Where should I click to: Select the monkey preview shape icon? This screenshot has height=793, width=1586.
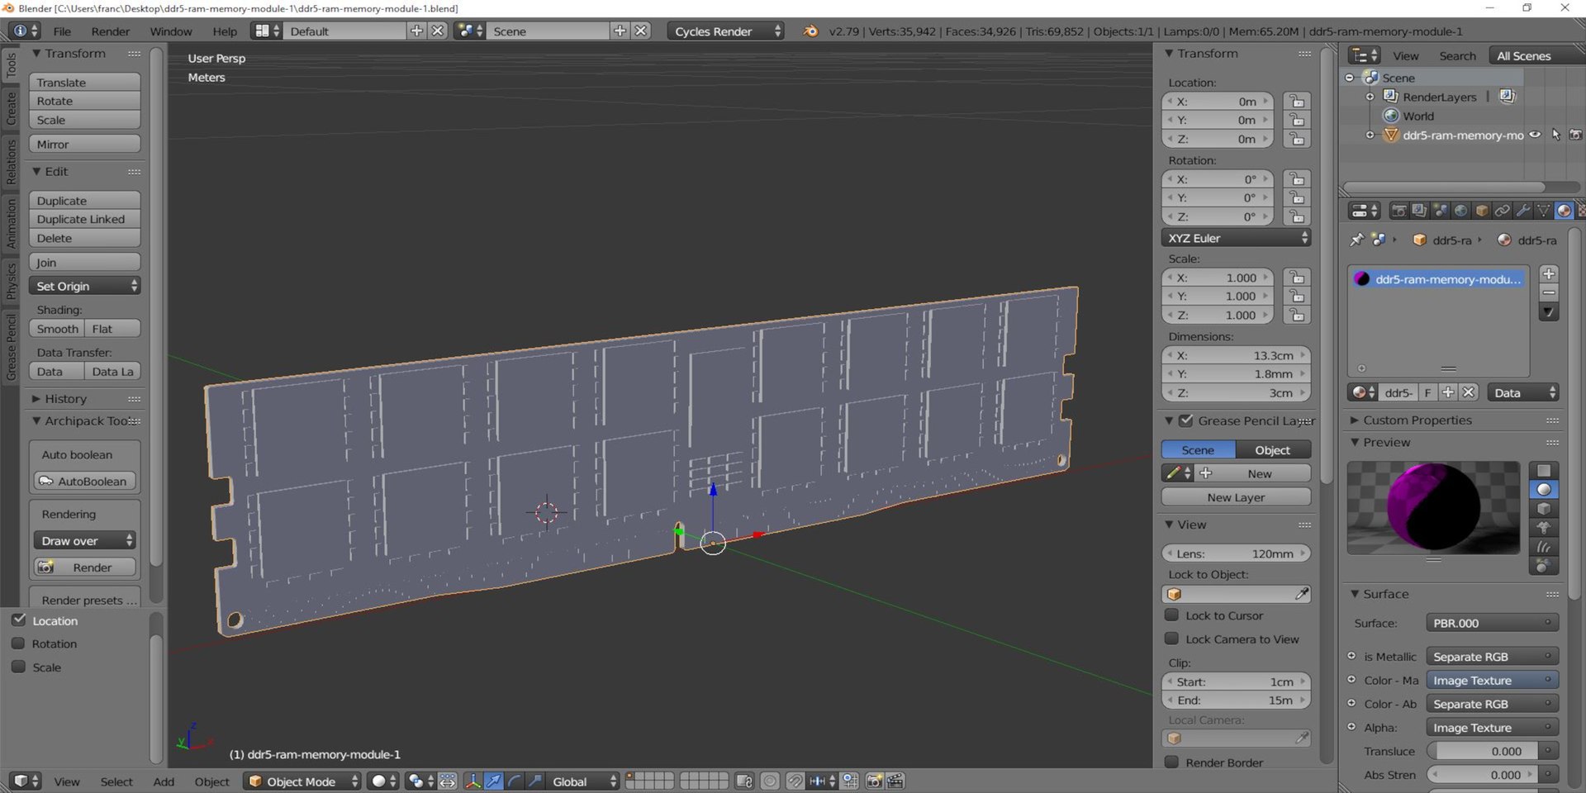pyautogui.click(x=1543, y=529)
